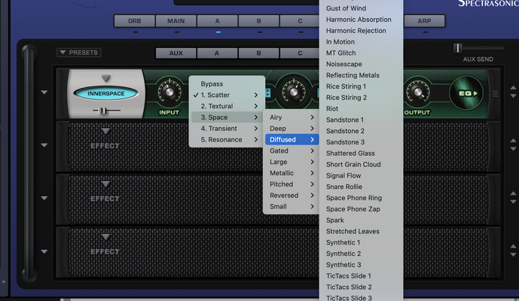Viewport: 519px width, 301px height.
Task: Expand the 5. Resonance submenu
Action: tap(227, 139)
